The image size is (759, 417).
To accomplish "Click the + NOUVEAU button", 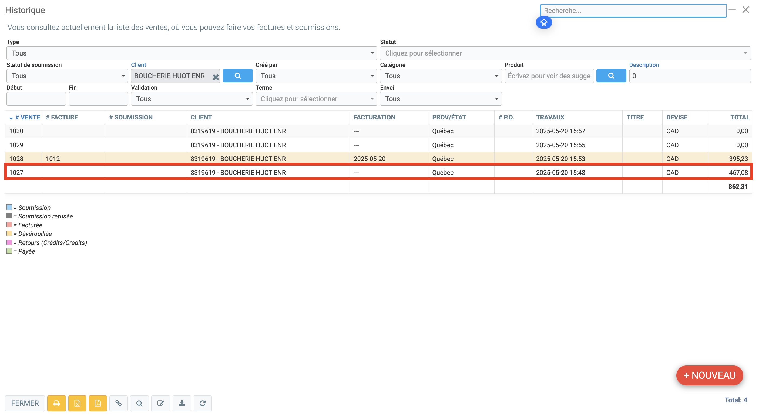I will pos(709,375).
